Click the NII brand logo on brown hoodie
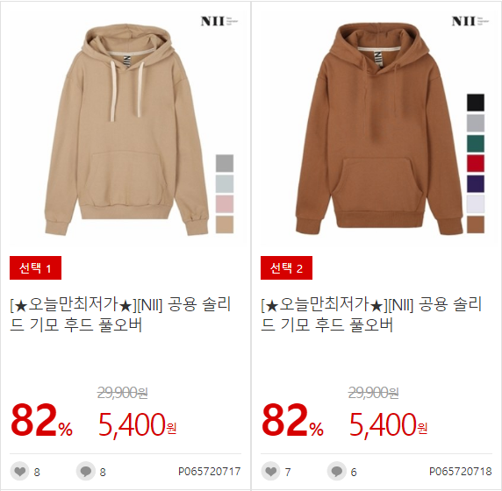 [x=470, y=21]
